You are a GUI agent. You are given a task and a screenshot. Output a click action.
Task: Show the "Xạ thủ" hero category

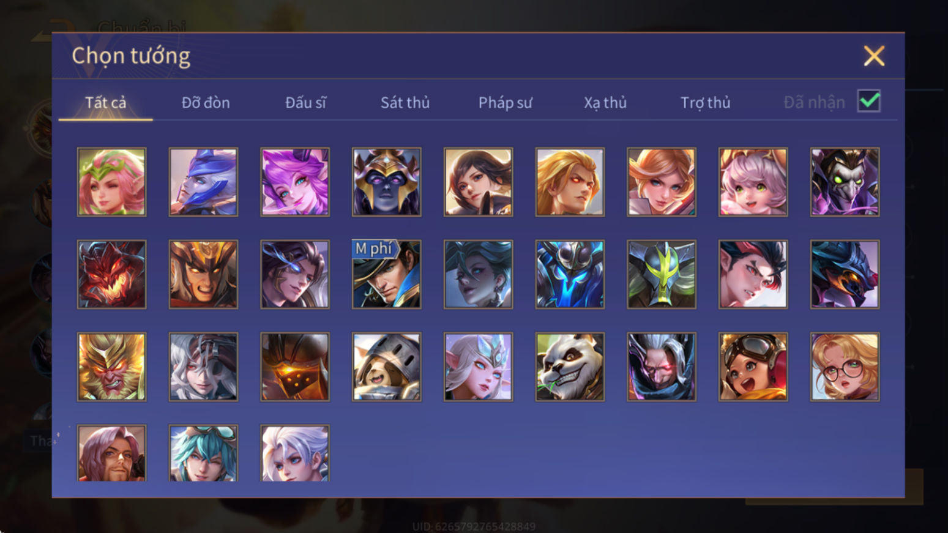click(605, 102)
